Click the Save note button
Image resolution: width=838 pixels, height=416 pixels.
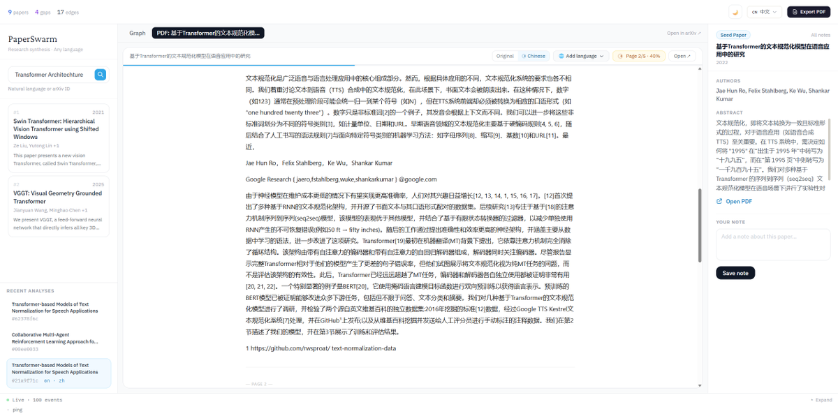coord(735,273)
